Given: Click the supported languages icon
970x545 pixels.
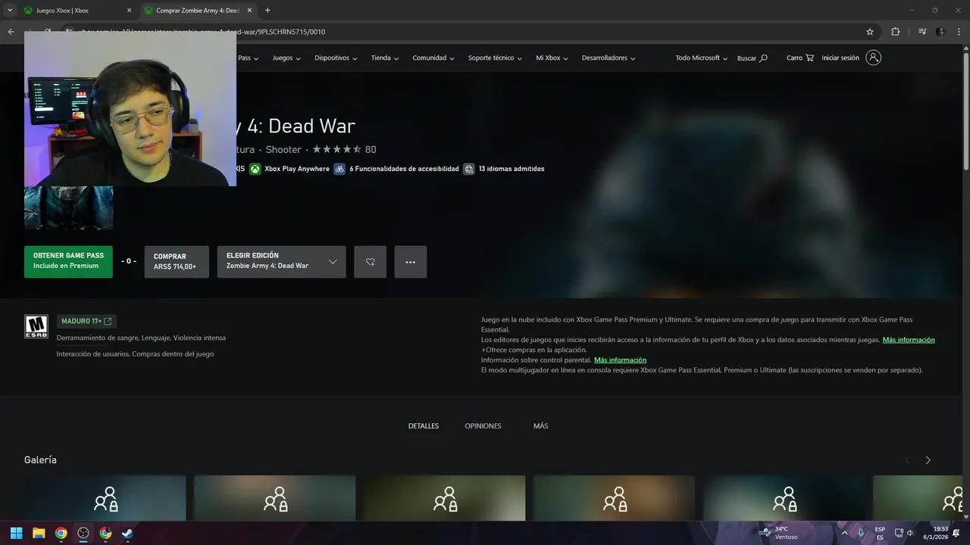Looking at the screenshot, I should (x=469, y=169).
